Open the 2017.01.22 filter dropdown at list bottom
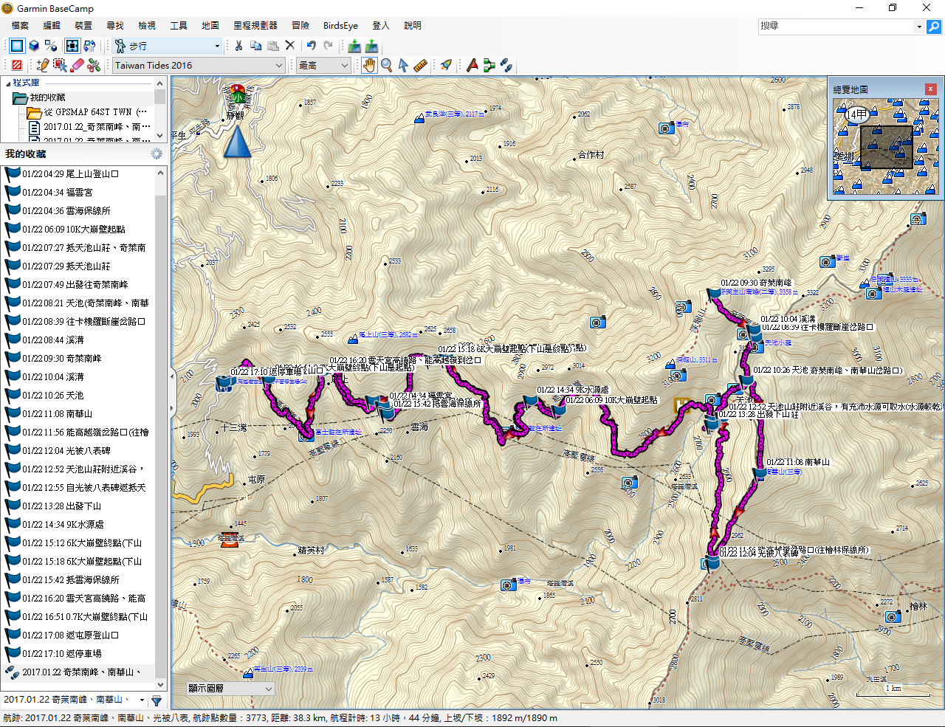This screenshot has height=727, width=945. coord(141,700)
